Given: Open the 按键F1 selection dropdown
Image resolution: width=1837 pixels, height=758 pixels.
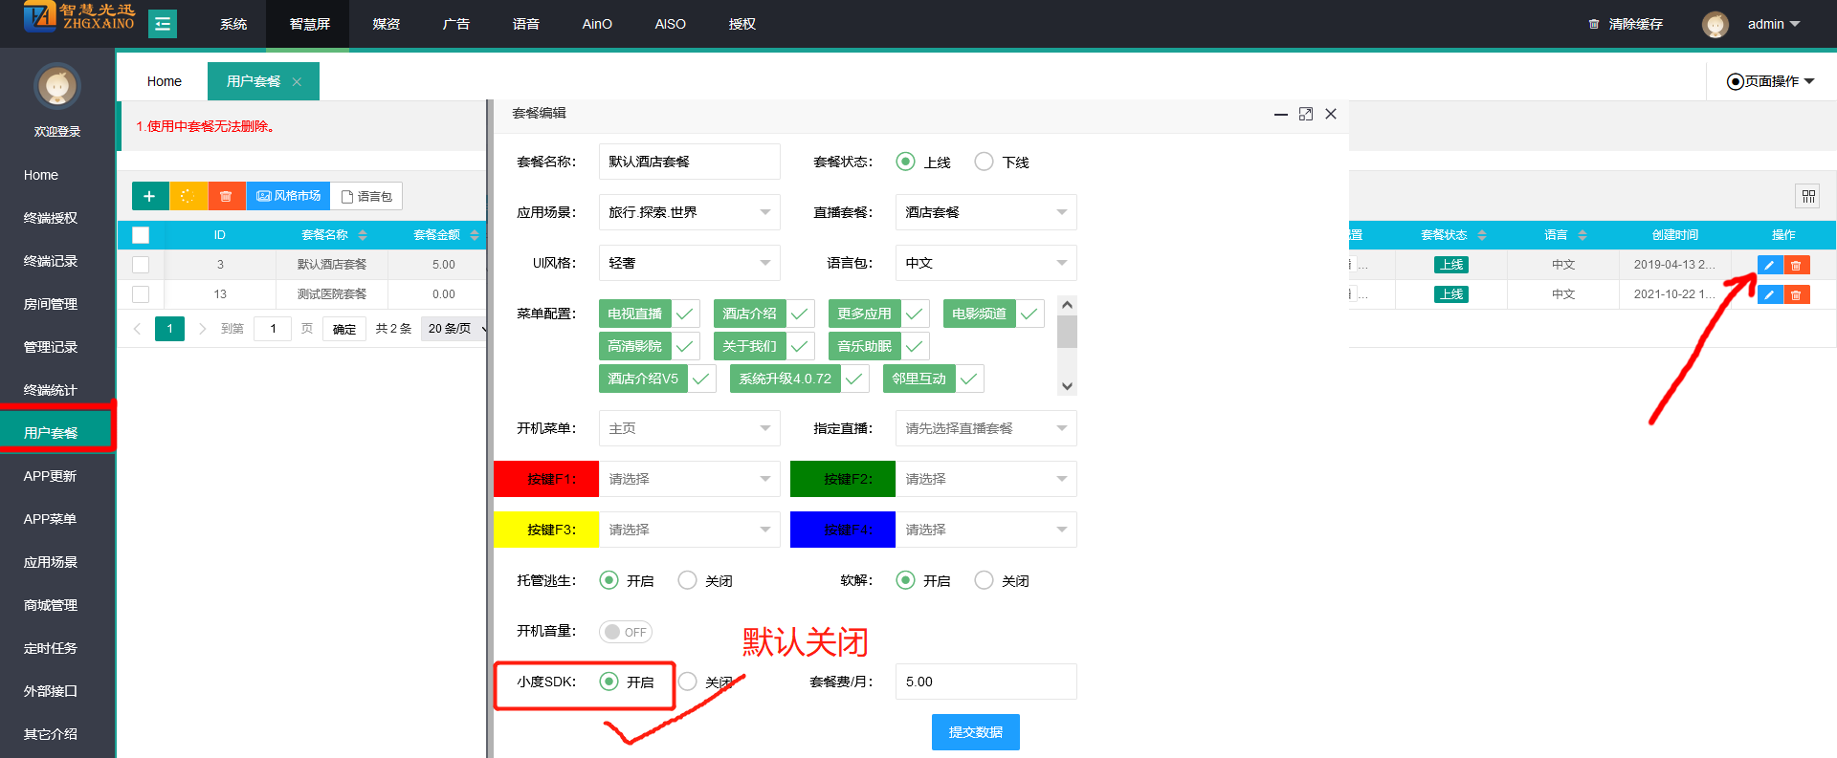Looking at the screenshot, I should [x=689, y=479].
